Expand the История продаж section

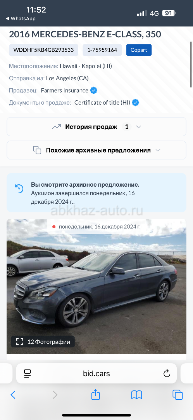coord(96,127)
